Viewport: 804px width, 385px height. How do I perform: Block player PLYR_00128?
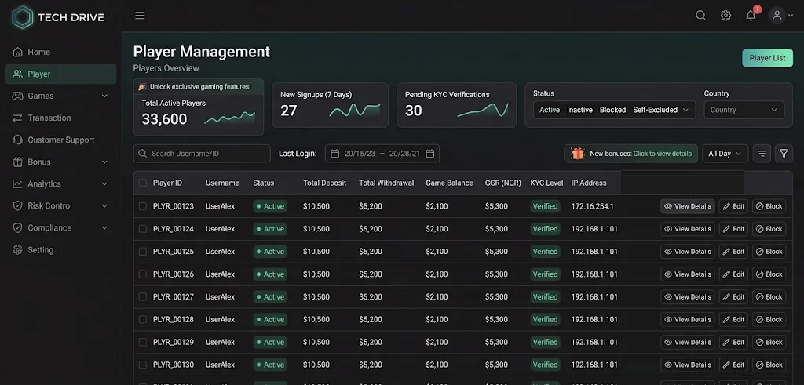(x=769, y=319)
